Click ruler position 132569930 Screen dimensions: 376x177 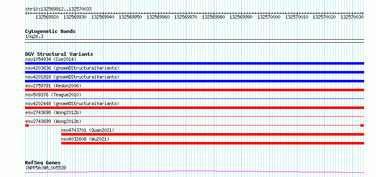(75, 17)
